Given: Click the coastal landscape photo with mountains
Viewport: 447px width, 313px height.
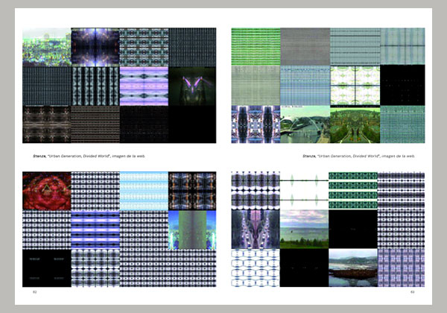Looking at the screenshot, I should coord(352,268).
